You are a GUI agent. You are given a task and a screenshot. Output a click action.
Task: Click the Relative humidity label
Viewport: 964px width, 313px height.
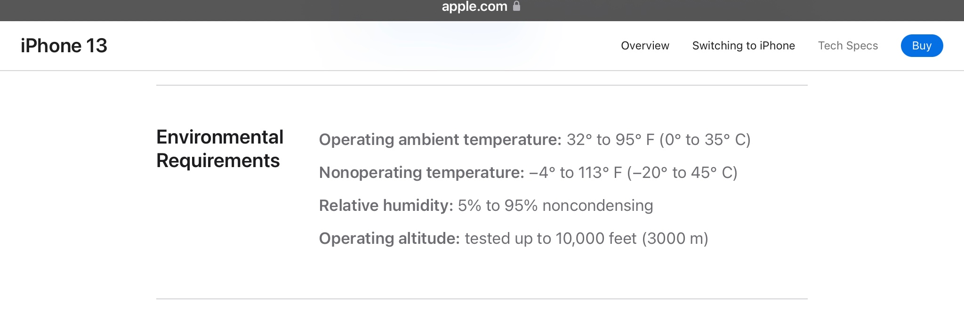386,206
